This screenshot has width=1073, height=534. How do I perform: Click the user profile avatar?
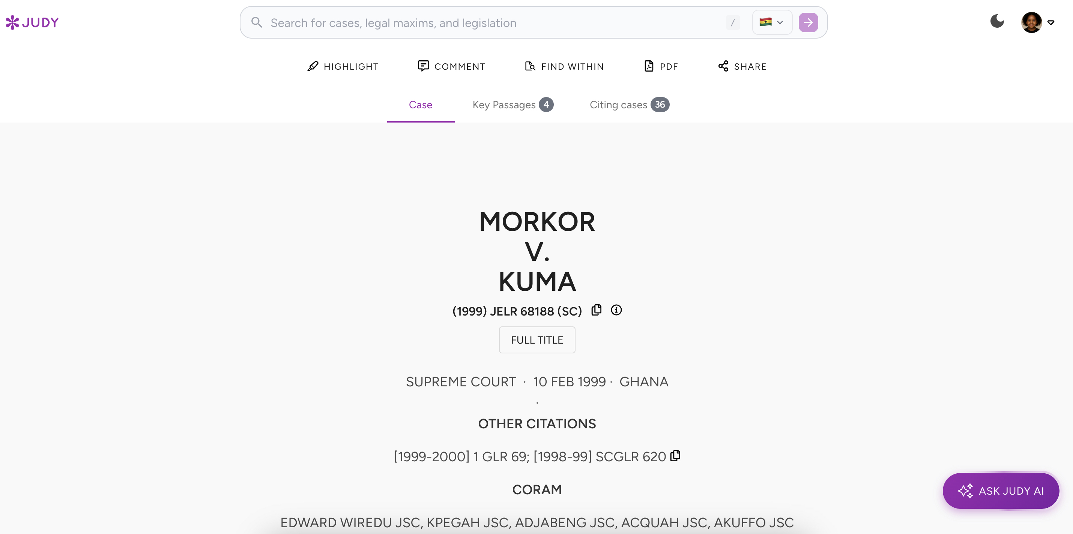1031,22
